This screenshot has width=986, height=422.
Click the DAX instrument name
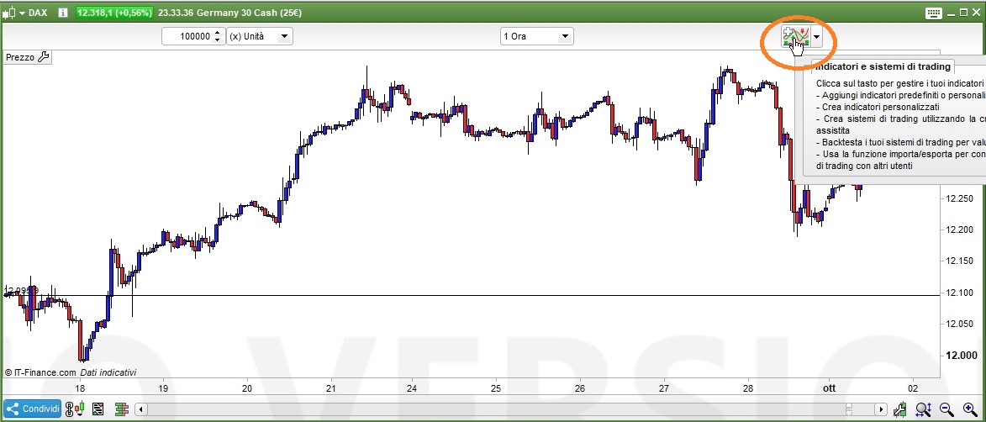coord(38,13)
